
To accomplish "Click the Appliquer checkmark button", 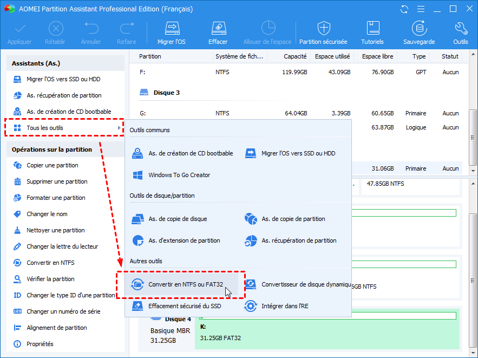I will click(19, 32).
